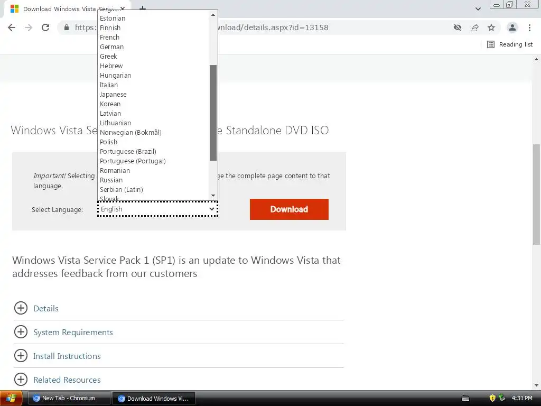The height and width of the screenshot is (406, 541).
Task: Pick Korean in the dropdown list
Action: point(154,104)
